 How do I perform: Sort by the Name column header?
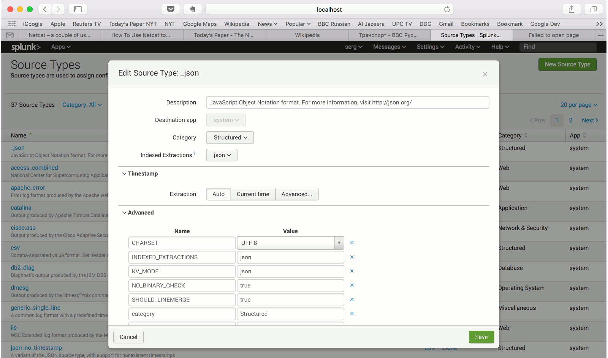pyautogui.click(x=21, y=136)
